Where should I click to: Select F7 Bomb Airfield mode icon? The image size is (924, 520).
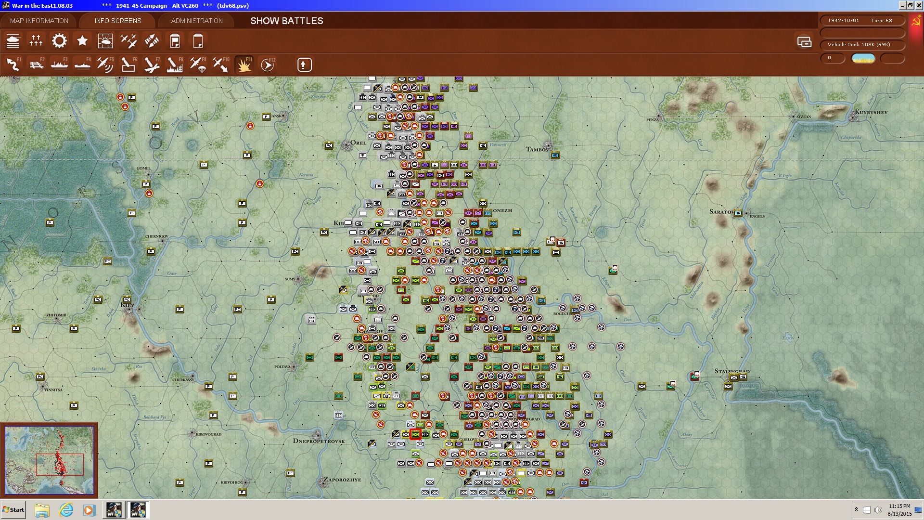click(152, 65)
